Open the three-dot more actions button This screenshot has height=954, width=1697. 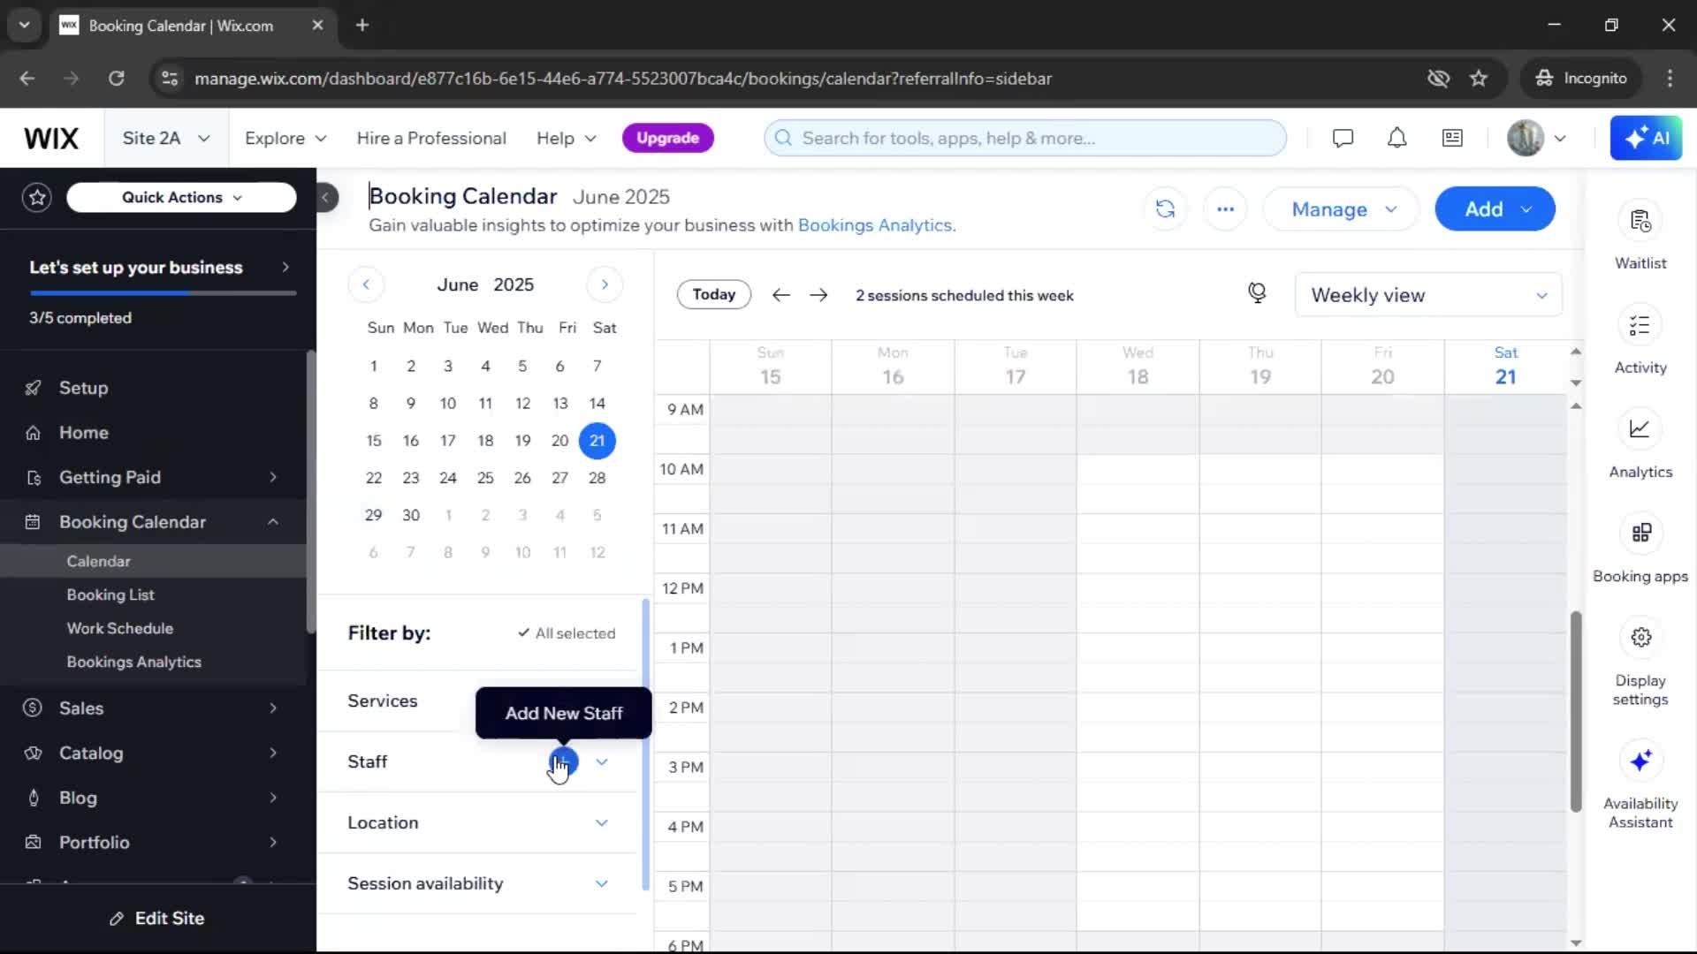1225,209
